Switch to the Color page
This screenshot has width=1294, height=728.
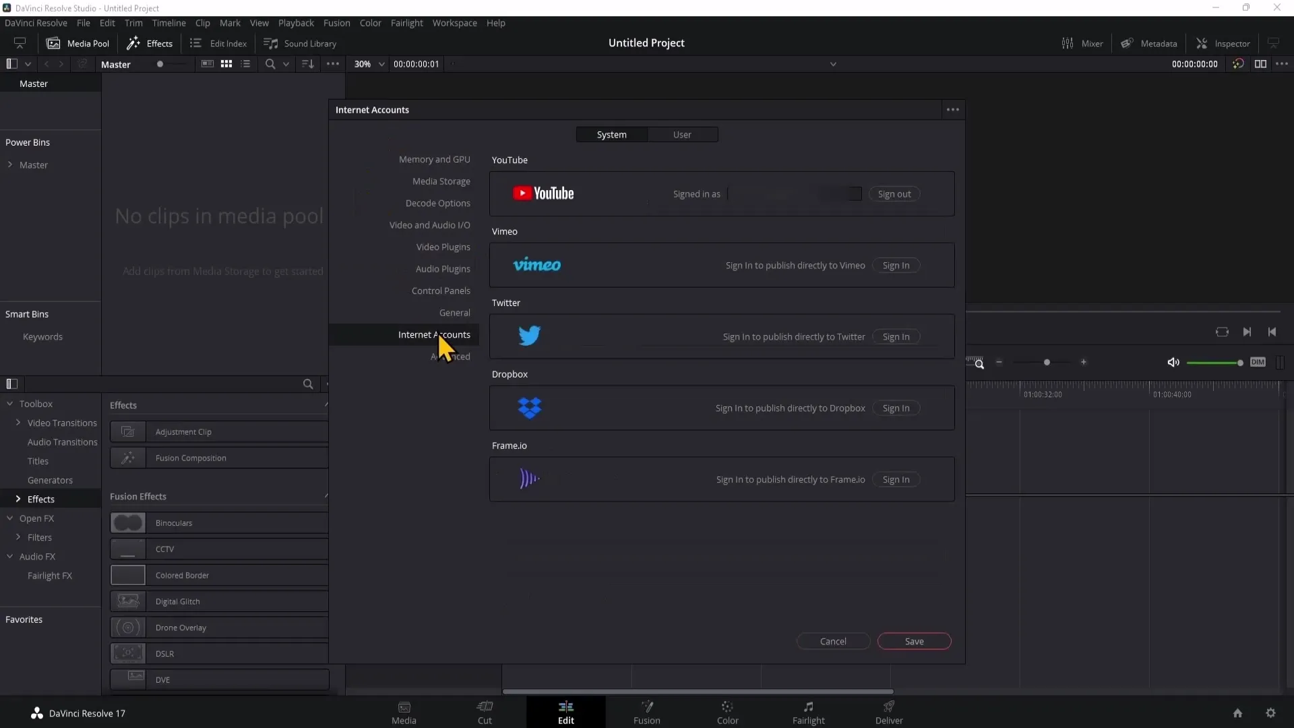click(x=727, y=712)
